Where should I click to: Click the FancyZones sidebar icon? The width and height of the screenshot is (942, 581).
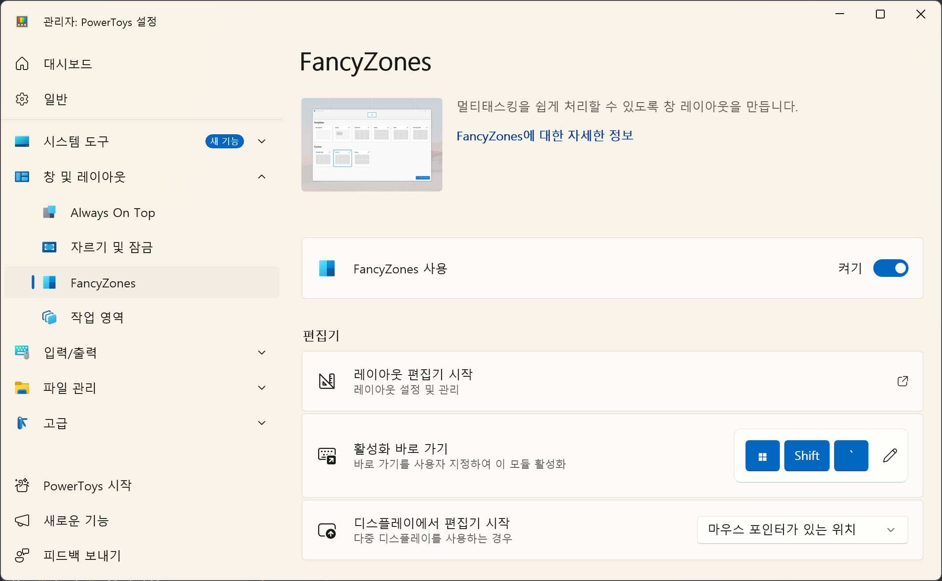click(x=49, y=282)
